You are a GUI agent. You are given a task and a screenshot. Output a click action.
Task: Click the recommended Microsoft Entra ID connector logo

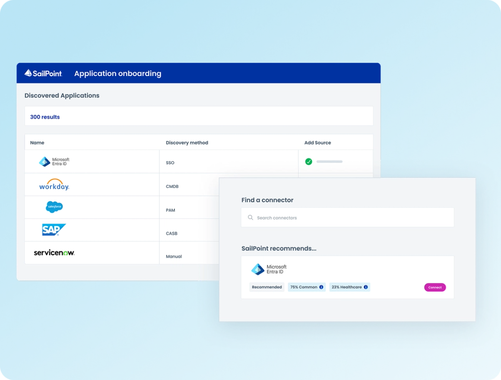269,269
